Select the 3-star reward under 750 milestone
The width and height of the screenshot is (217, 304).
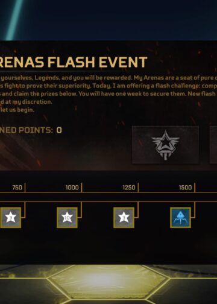tap(11, 218)
